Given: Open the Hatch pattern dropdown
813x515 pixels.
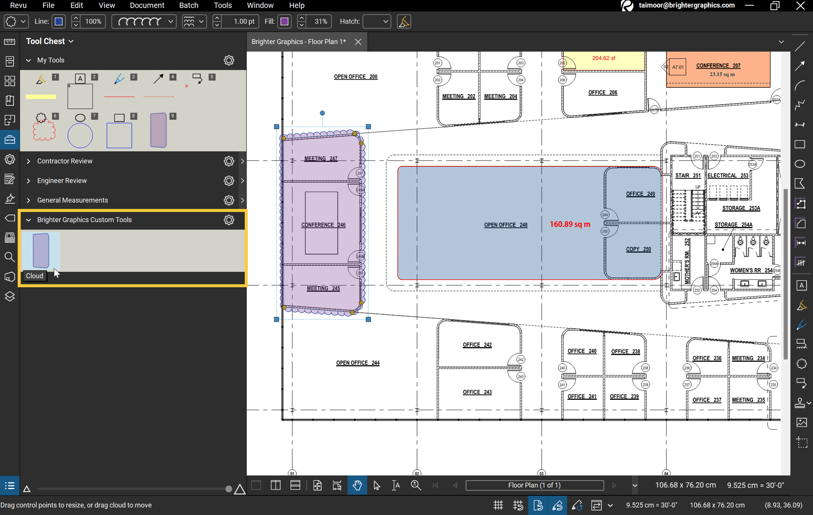Looking at the screenshot, I should pos(376,21).
